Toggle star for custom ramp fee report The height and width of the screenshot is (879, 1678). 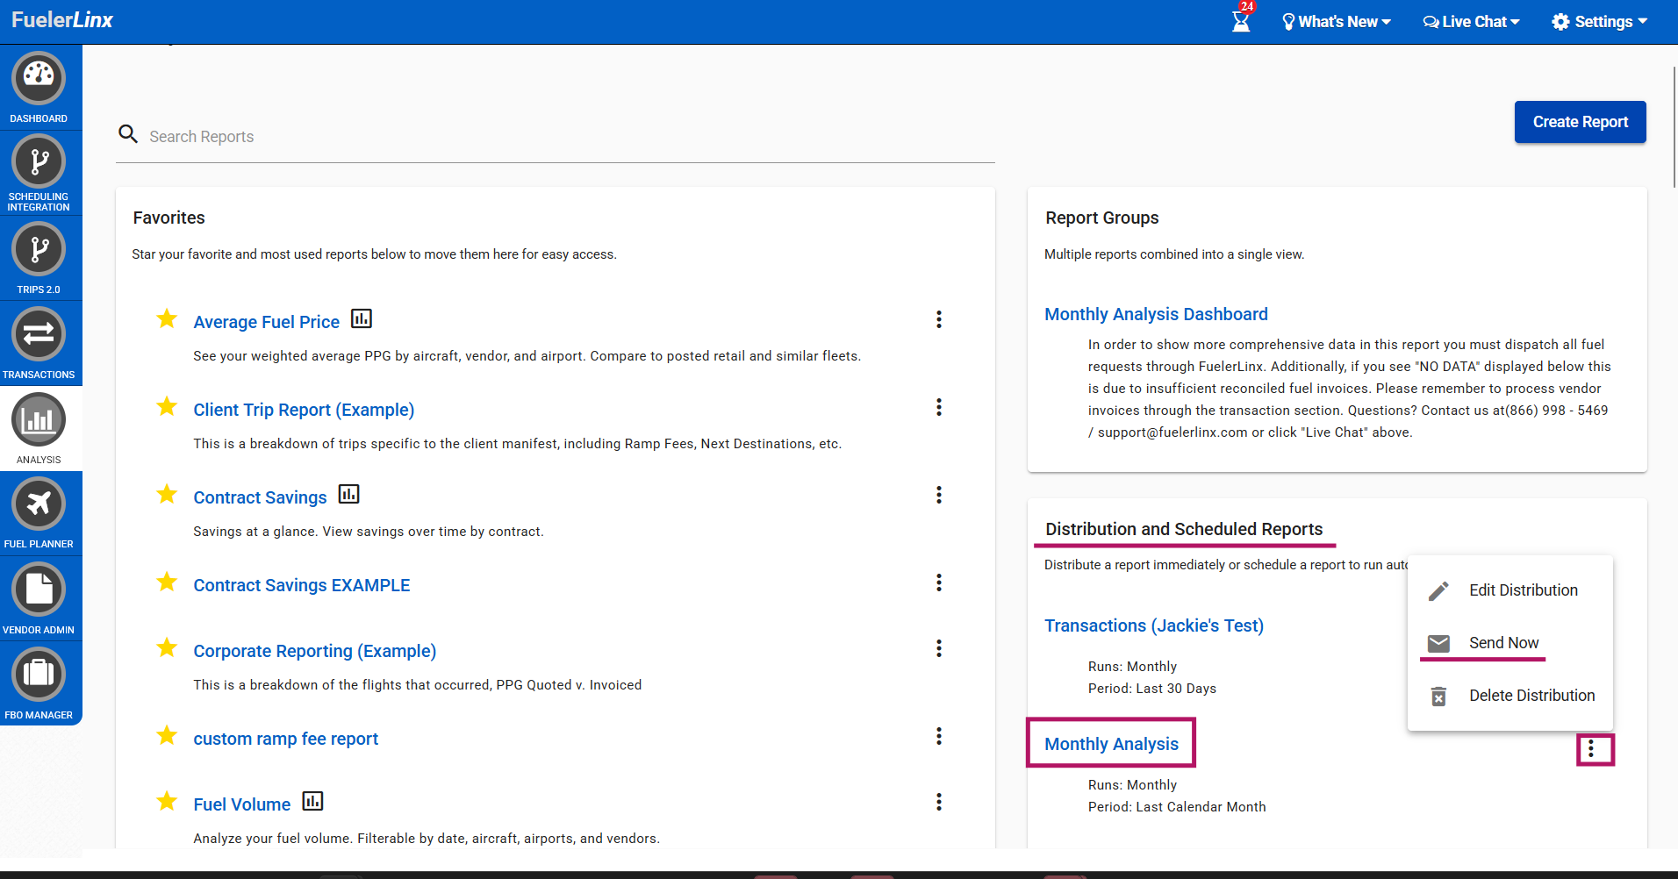[x=167, y=735]
